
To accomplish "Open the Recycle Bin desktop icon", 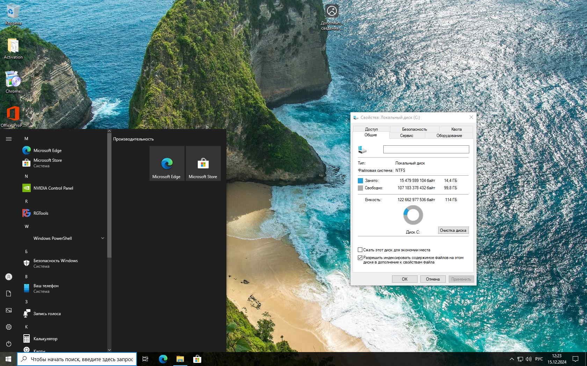I will pos(13,14).
